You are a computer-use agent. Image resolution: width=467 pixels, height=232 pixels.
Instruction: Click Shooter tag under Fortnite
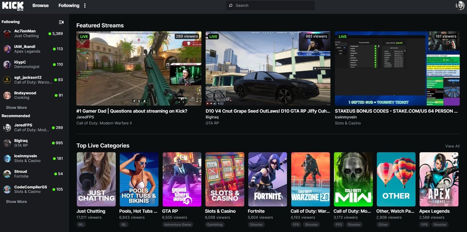(256, 225)
